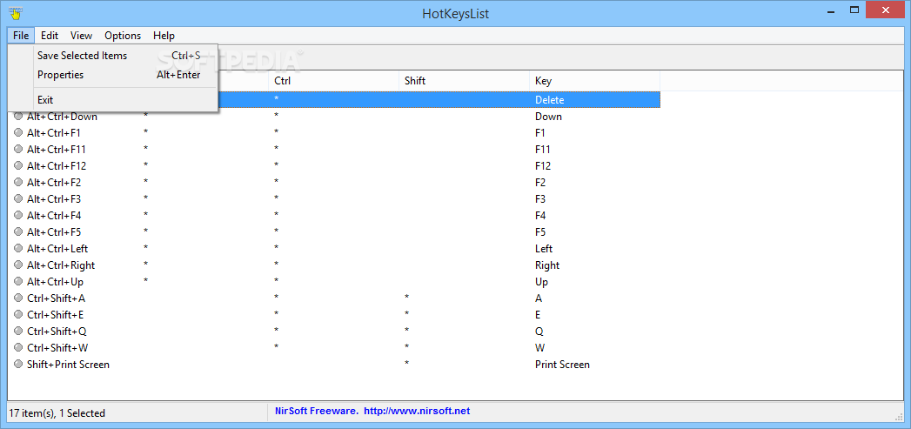The height and width of the screenshot is (429, 911).
Task: Sort by the Ctrl column header
Action: coord(333,81)
